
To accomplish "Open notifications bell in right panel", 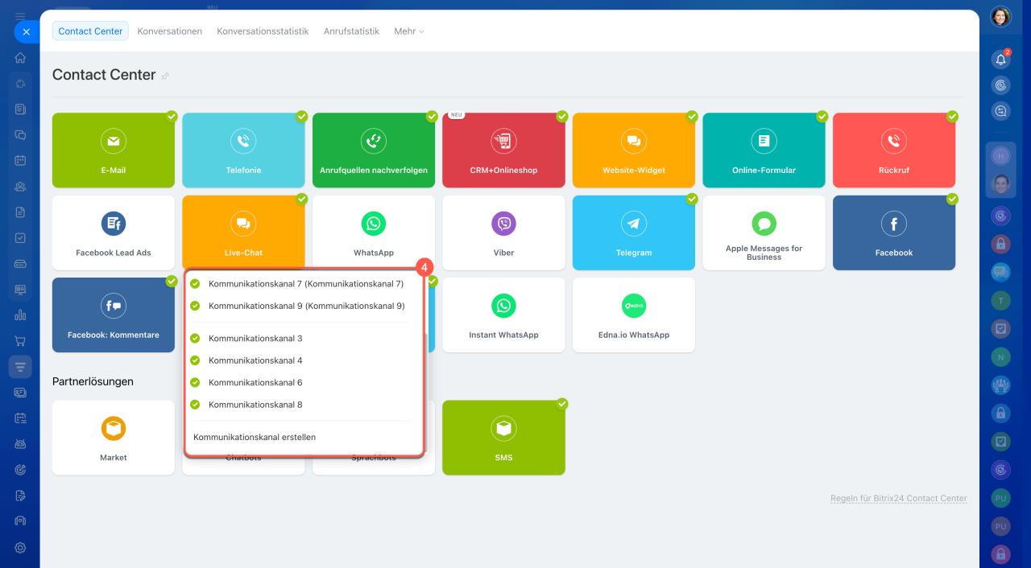I will [1000, 60].
